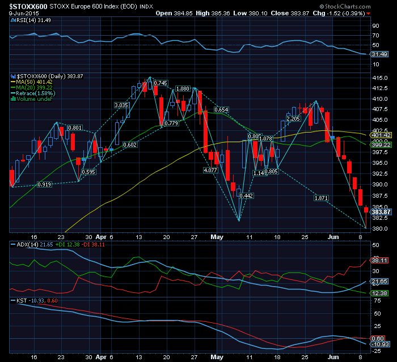This screenshot has width=397, height=362.
Task: Click the 0.801 retrace label
Action: tap(75, 128)
